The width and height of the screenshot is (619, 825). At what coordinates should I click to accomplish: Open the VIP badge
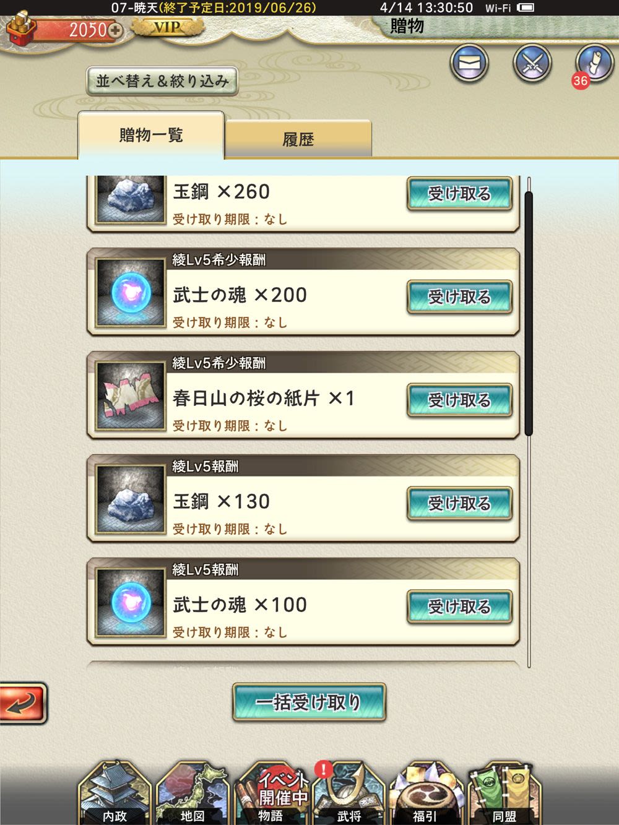[167, 27]
